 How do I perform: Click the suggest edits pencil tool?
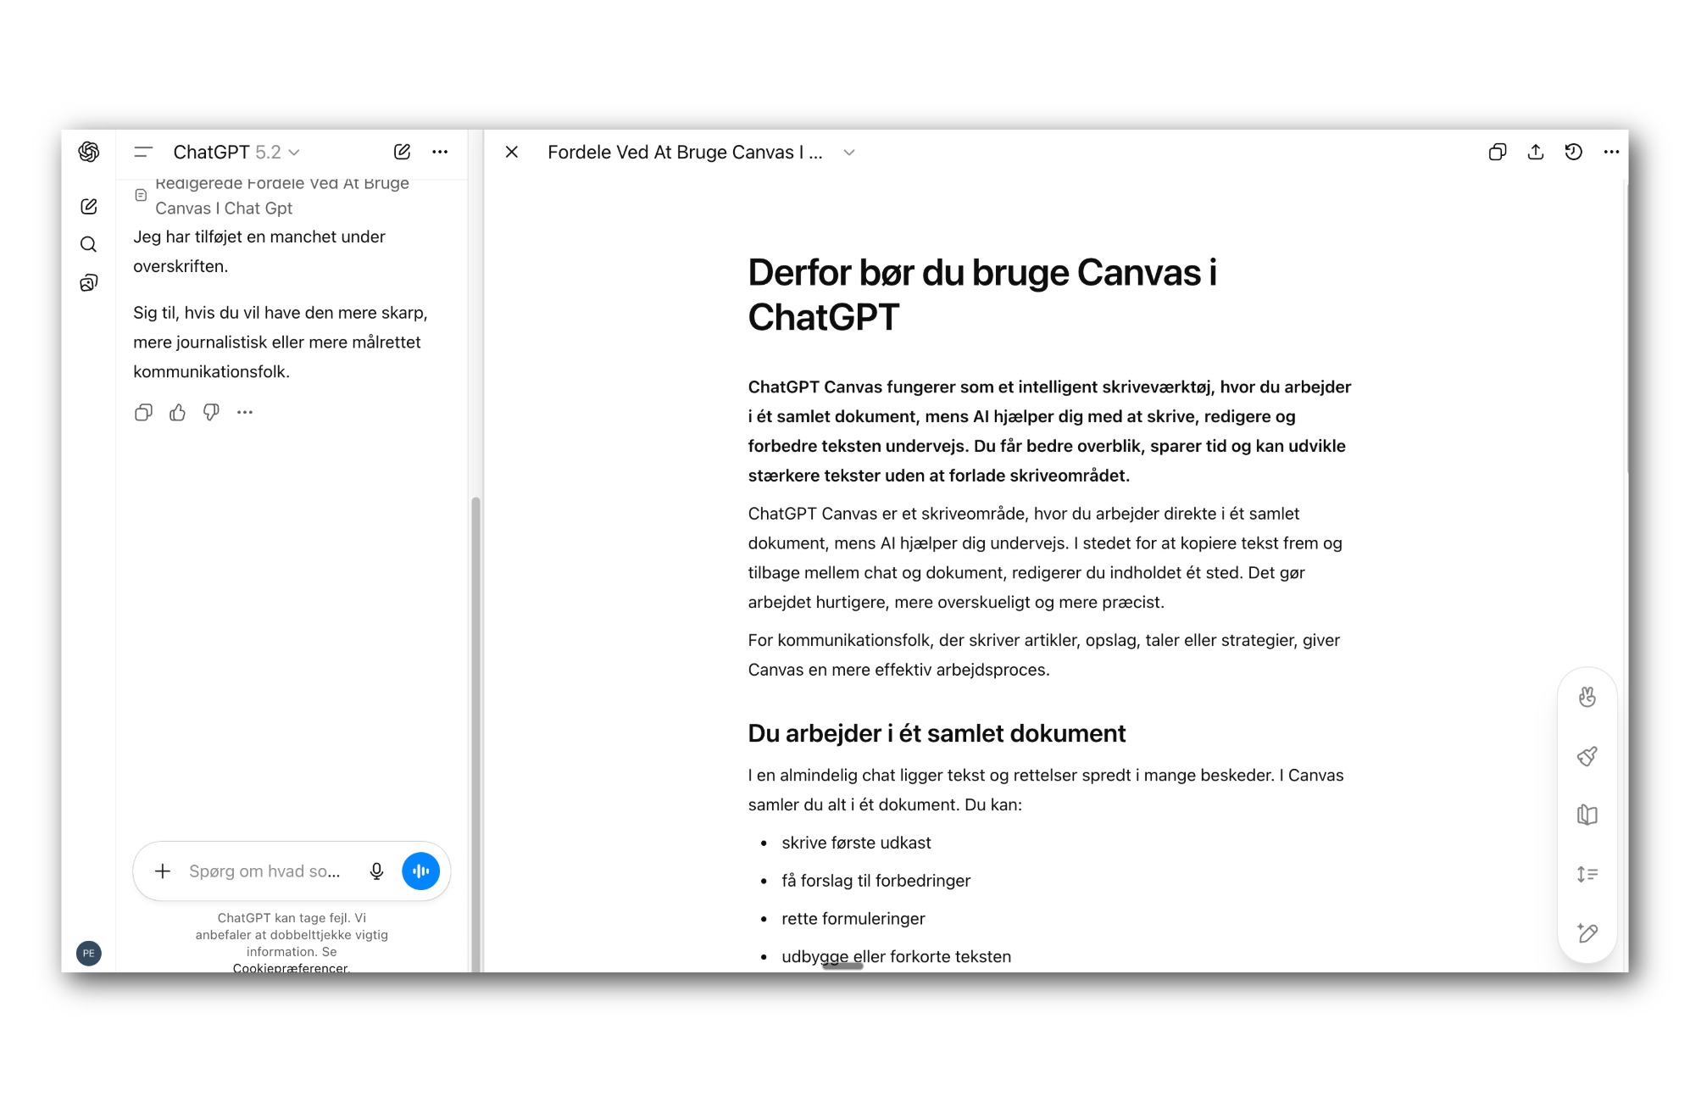1587,933
